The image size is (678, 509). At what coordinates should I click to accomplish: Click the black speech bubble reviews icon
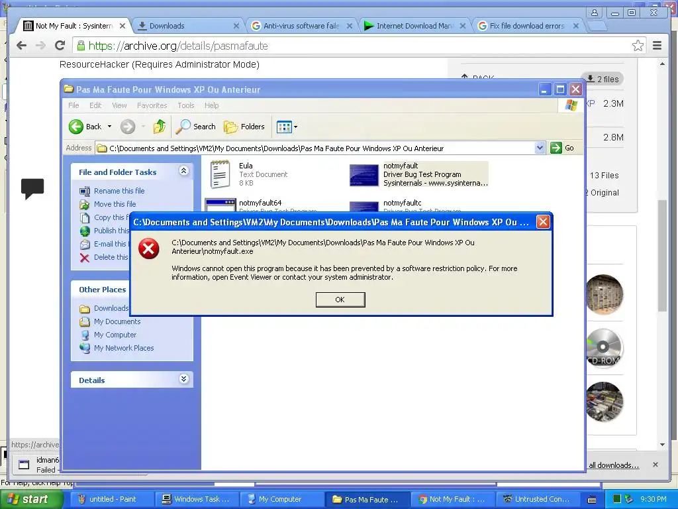(x=32, y=189)
